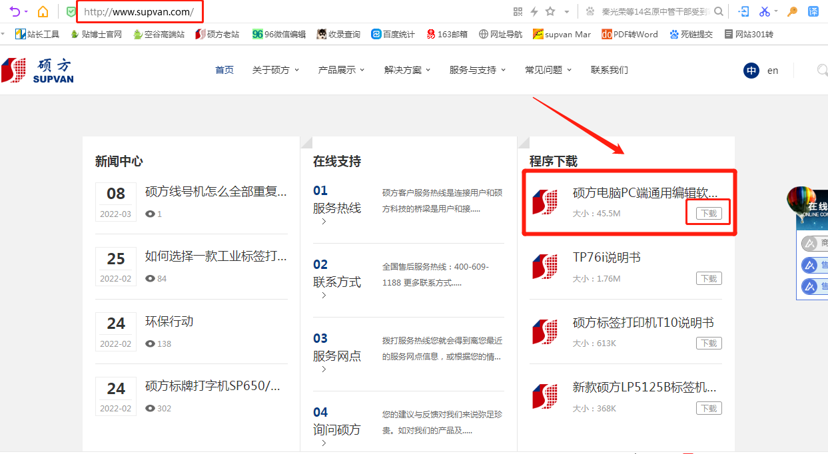828x454 pixels.
Task: Click the yellow key password manager icon
Action: click(792, 11)
